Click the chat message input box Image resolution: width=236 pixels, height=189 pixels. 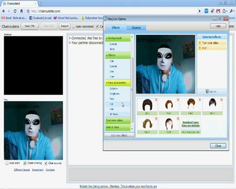tap(151, 174)
